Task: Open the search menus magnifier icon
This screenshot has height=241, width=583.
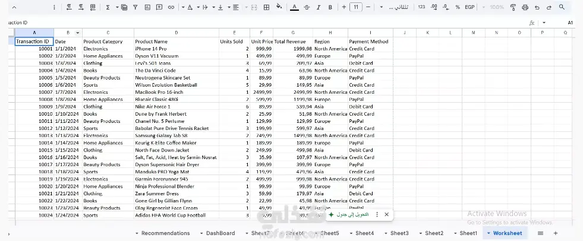Action: click(x=562, y=7)
